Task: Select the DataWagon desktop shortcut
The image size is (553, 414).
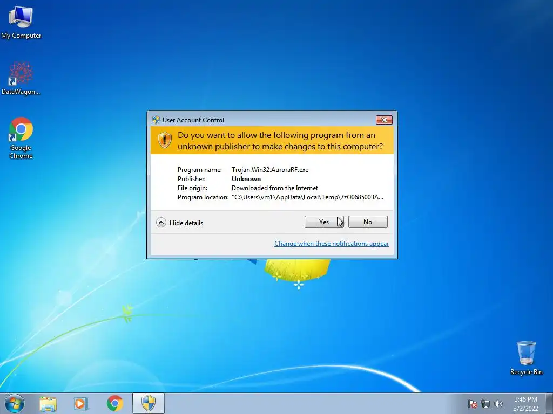Action: point(21,79)
